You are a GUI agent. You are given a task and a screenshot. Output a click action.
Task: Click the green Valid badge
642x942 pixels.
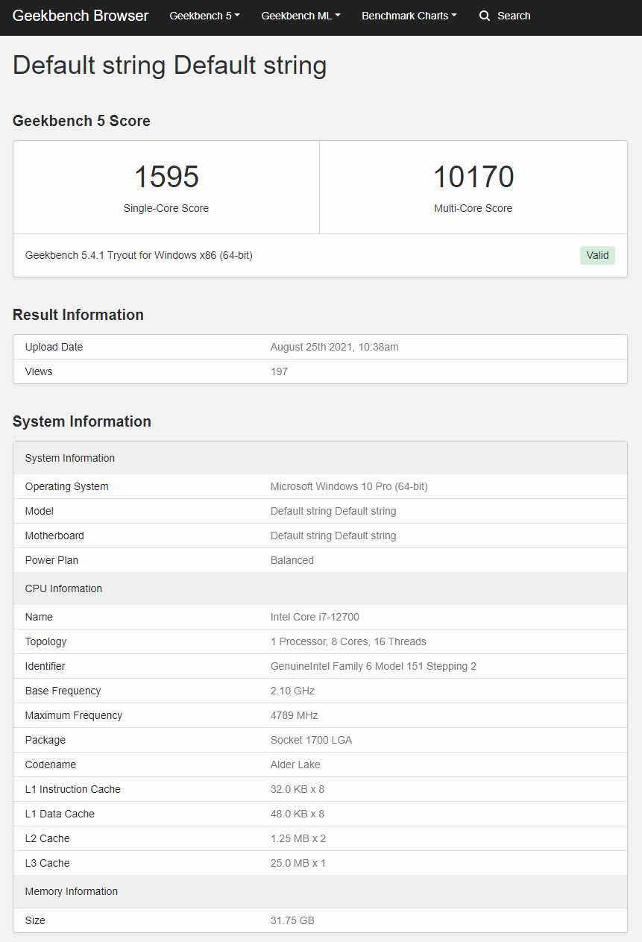pyautogui.click(x=597, y=255)
